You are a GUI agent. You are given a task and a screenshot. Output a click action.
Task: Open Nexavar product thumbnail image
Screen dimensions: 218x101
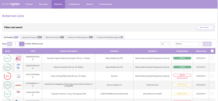(x=18, y=67)
